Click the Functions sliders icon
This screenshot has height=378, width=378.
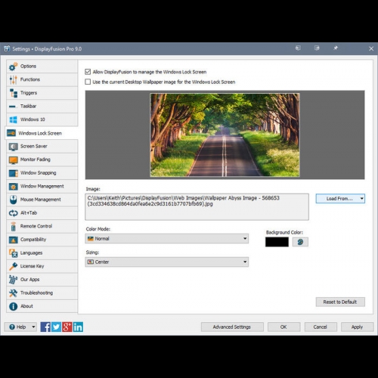tap(13, 80)
